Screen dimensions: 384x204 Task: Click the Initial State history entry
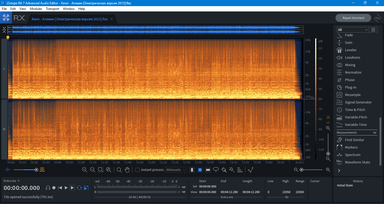click(x=345, y=185)
